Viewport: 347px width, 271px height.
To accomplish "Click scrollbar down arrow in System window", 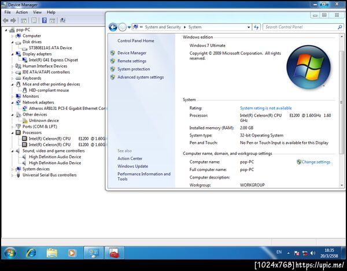I will [342, 185].
